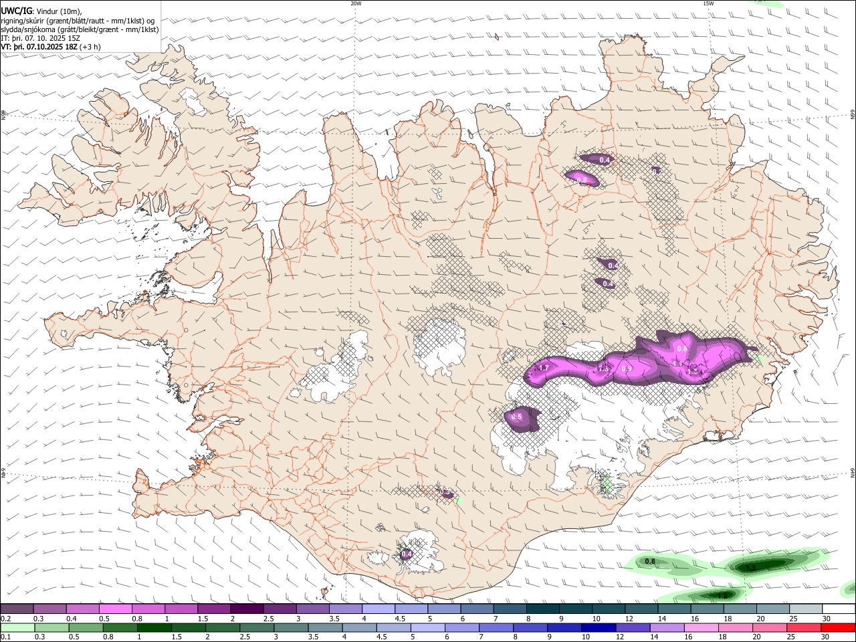This screenshot has width=856, height=642.
Task: Click the '30' label under the red swatch
Action: coord(825,637)
